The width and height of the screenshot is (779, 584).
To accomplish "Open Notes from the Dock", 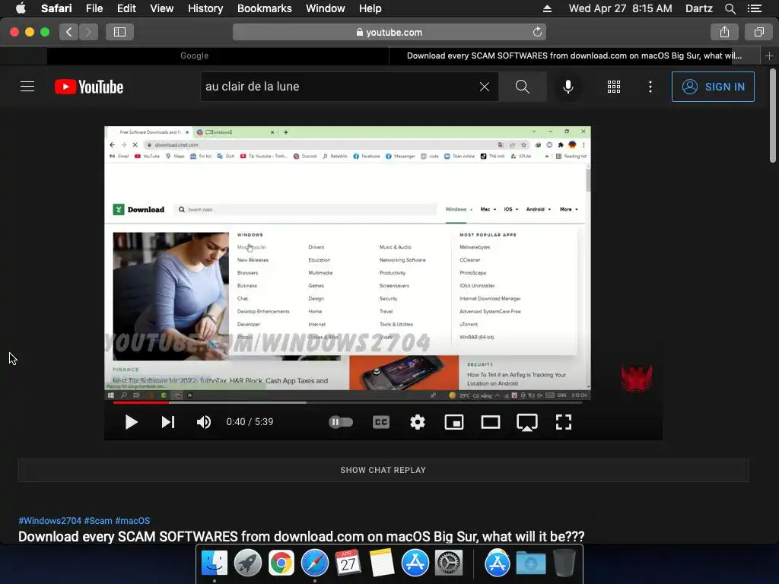I will (x=382, y=563).
